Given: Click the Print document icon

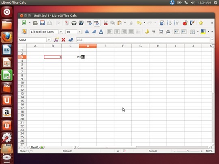Looking at the screenshot, I should [74, 23].
